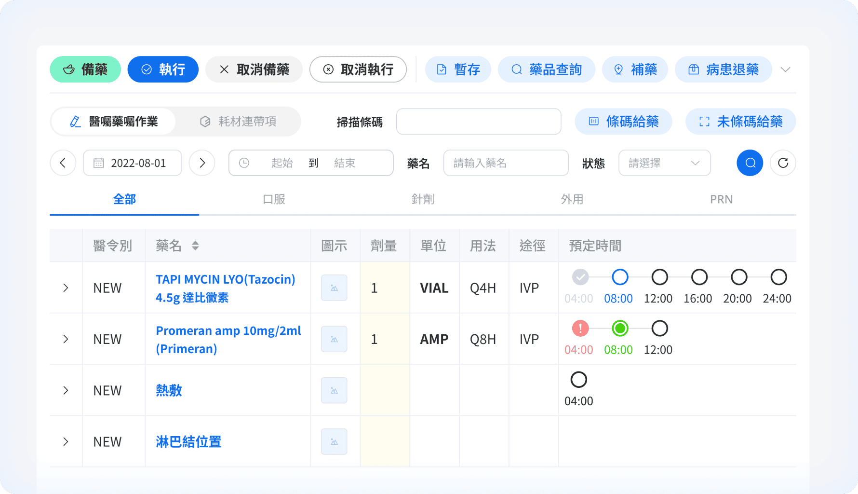The image size is (858, 494).
Task: View image icon for 熱敷 row
Action: [334, 390]
